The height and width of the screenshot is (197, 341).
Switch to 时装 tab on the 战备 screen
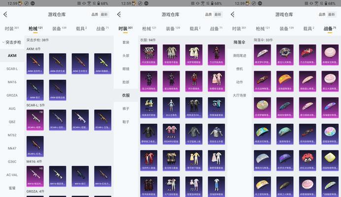[239, 29]
